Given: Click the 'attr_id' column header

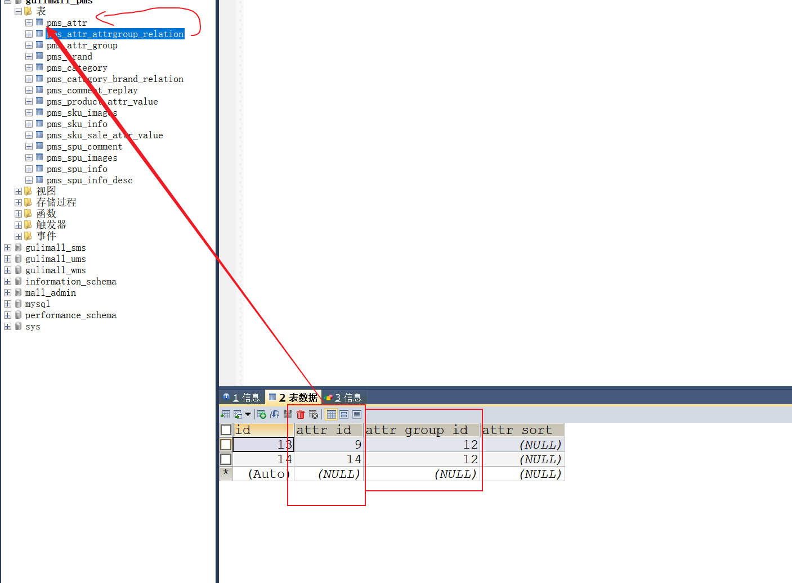Looking at the screenshot, I should (329, 430).
